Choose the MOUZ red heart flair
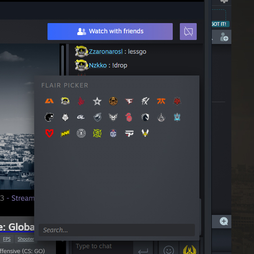Viewport: 254px width, 254px height. click(x=49, y=133)
